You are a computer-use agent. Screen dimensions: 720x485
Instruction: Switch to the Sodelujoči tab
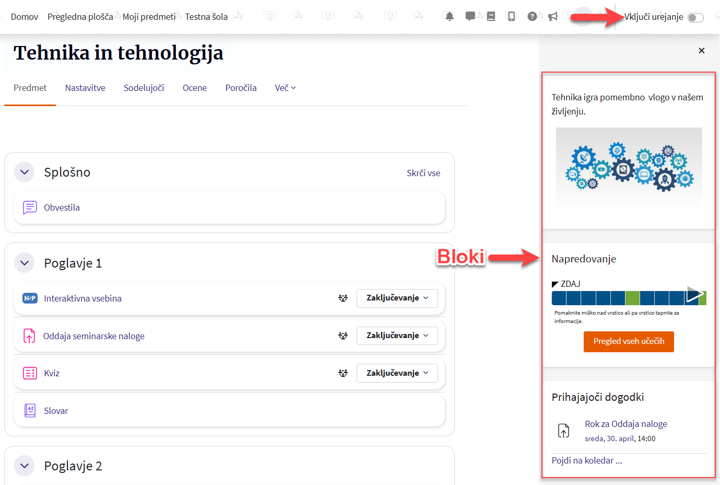click(x=144, y=88)
